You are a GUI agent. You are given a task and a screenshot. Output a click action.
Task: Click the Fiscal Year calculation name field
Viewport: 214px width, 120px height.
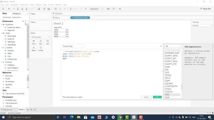click(x=74, y=46)
